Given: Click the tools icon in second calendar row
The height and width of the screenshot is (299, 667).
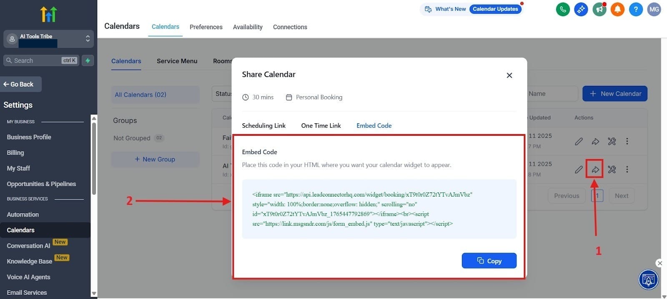Looking at the screenshot, I should click(612, 169).
